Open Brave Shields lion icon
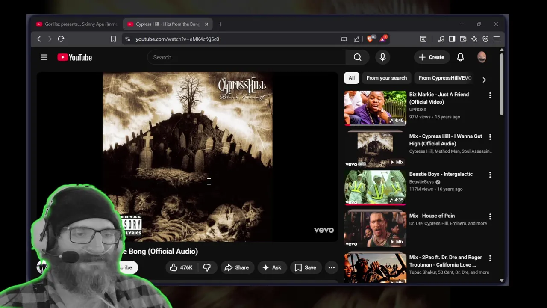The image size is (547, 308). point(370,39)
